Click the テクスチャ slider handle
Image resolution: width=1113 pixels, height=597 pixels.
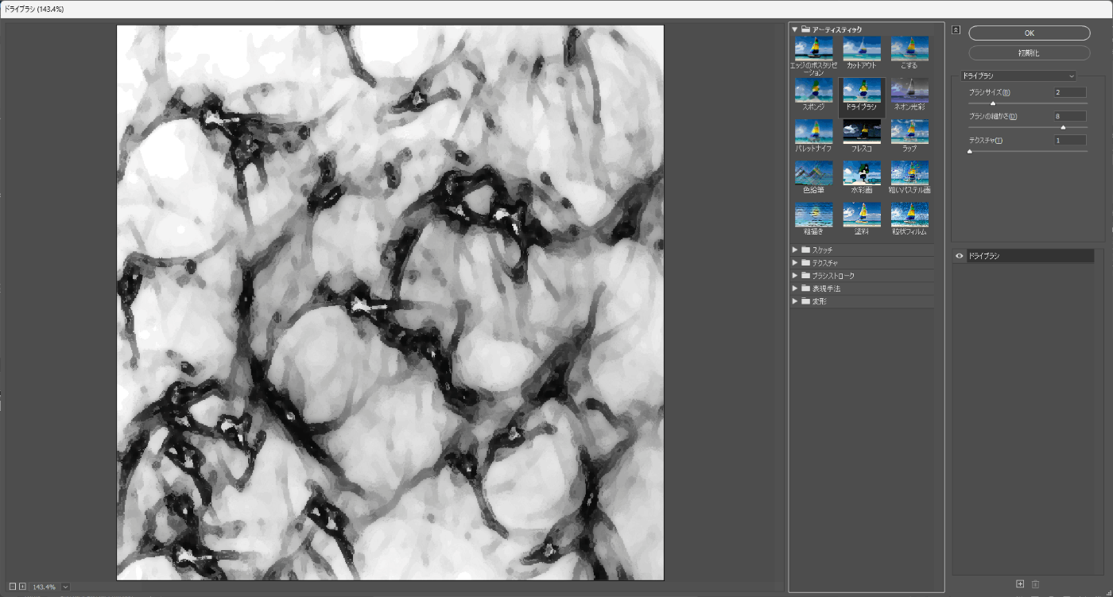[970, 151]
